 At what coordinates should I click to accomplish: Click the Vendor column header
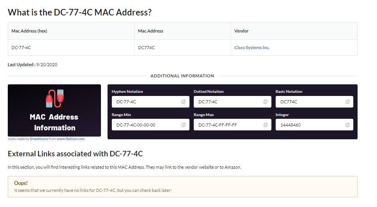[x=241, y=31]
